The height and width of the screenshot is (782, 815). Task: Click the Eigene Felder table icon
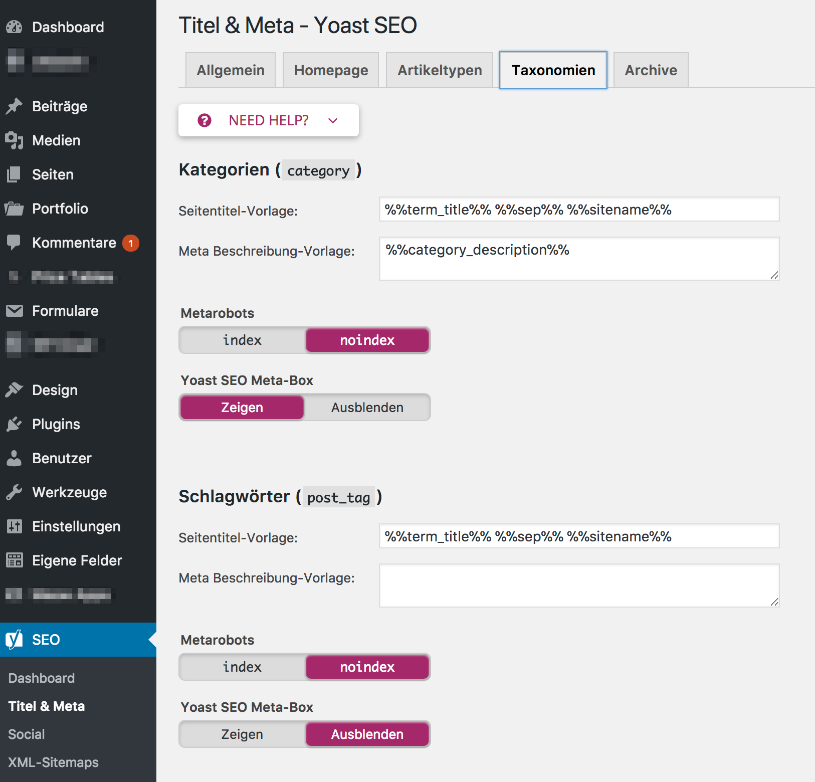tap(15, 560)
